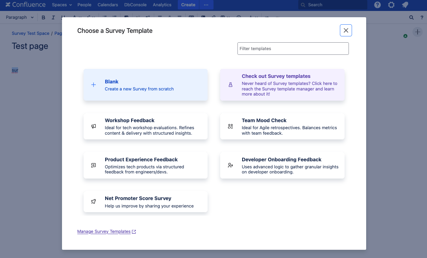Click the people icon for Team Mood Check

pyautogui.click(x=230, y=126)
